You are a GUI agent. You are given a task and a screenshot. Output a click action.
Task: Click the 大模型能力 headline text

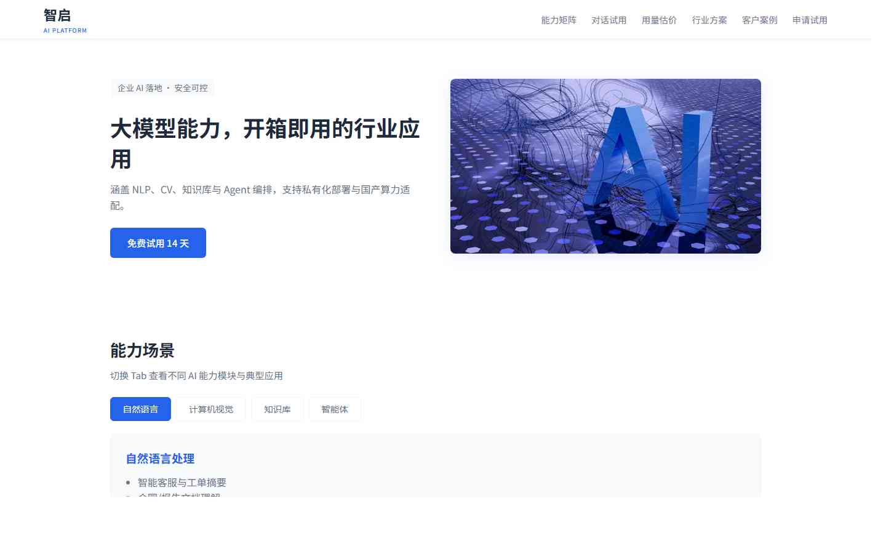pyautogui.click(x=265, y=143)
